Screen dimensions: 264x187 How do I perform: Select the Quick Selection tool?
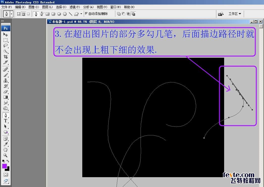coord(6,51)
